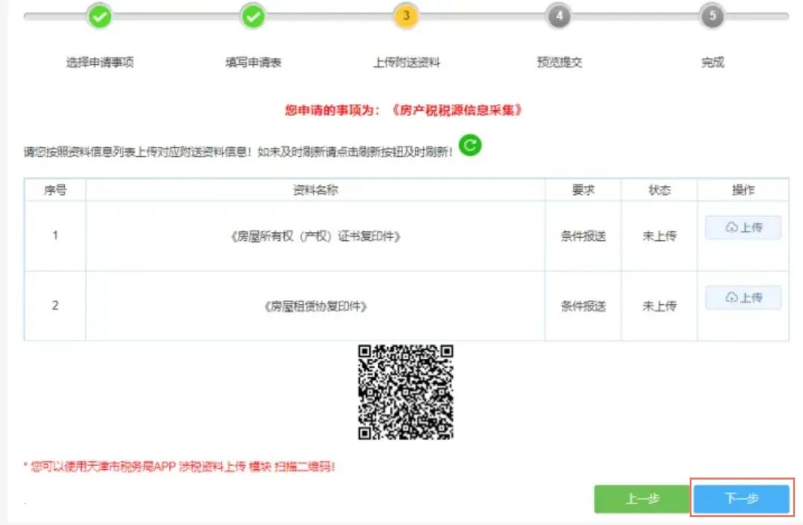
Task: Click 《房屋租赁协复印件》 name cell
Action: [x=315, y=306]
